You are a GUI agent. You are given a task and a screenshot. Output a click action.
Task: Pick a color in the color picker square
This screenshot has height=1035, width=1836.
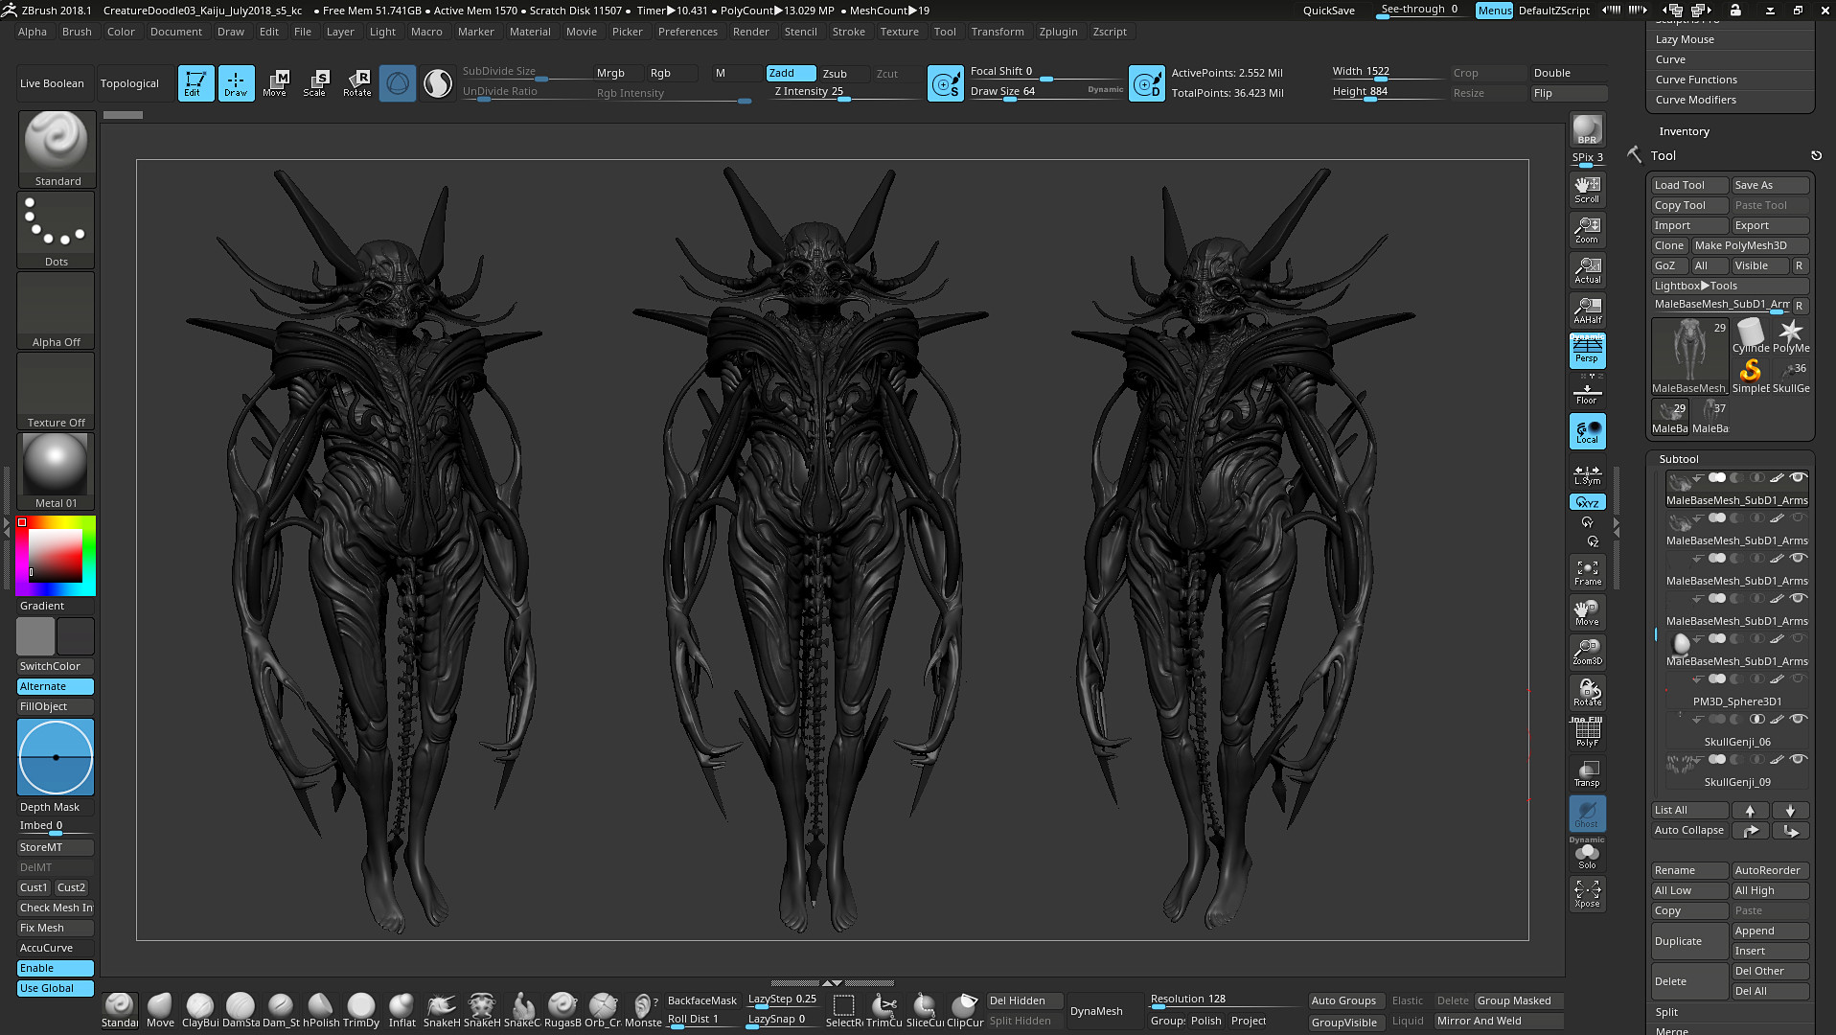click(x=55, y=555)
